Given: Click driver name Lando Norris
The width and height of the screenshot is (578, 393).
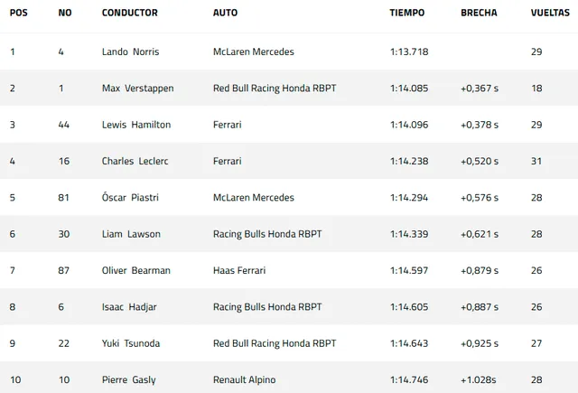Looking at the screenshot, I should click(x=130, y=51).
